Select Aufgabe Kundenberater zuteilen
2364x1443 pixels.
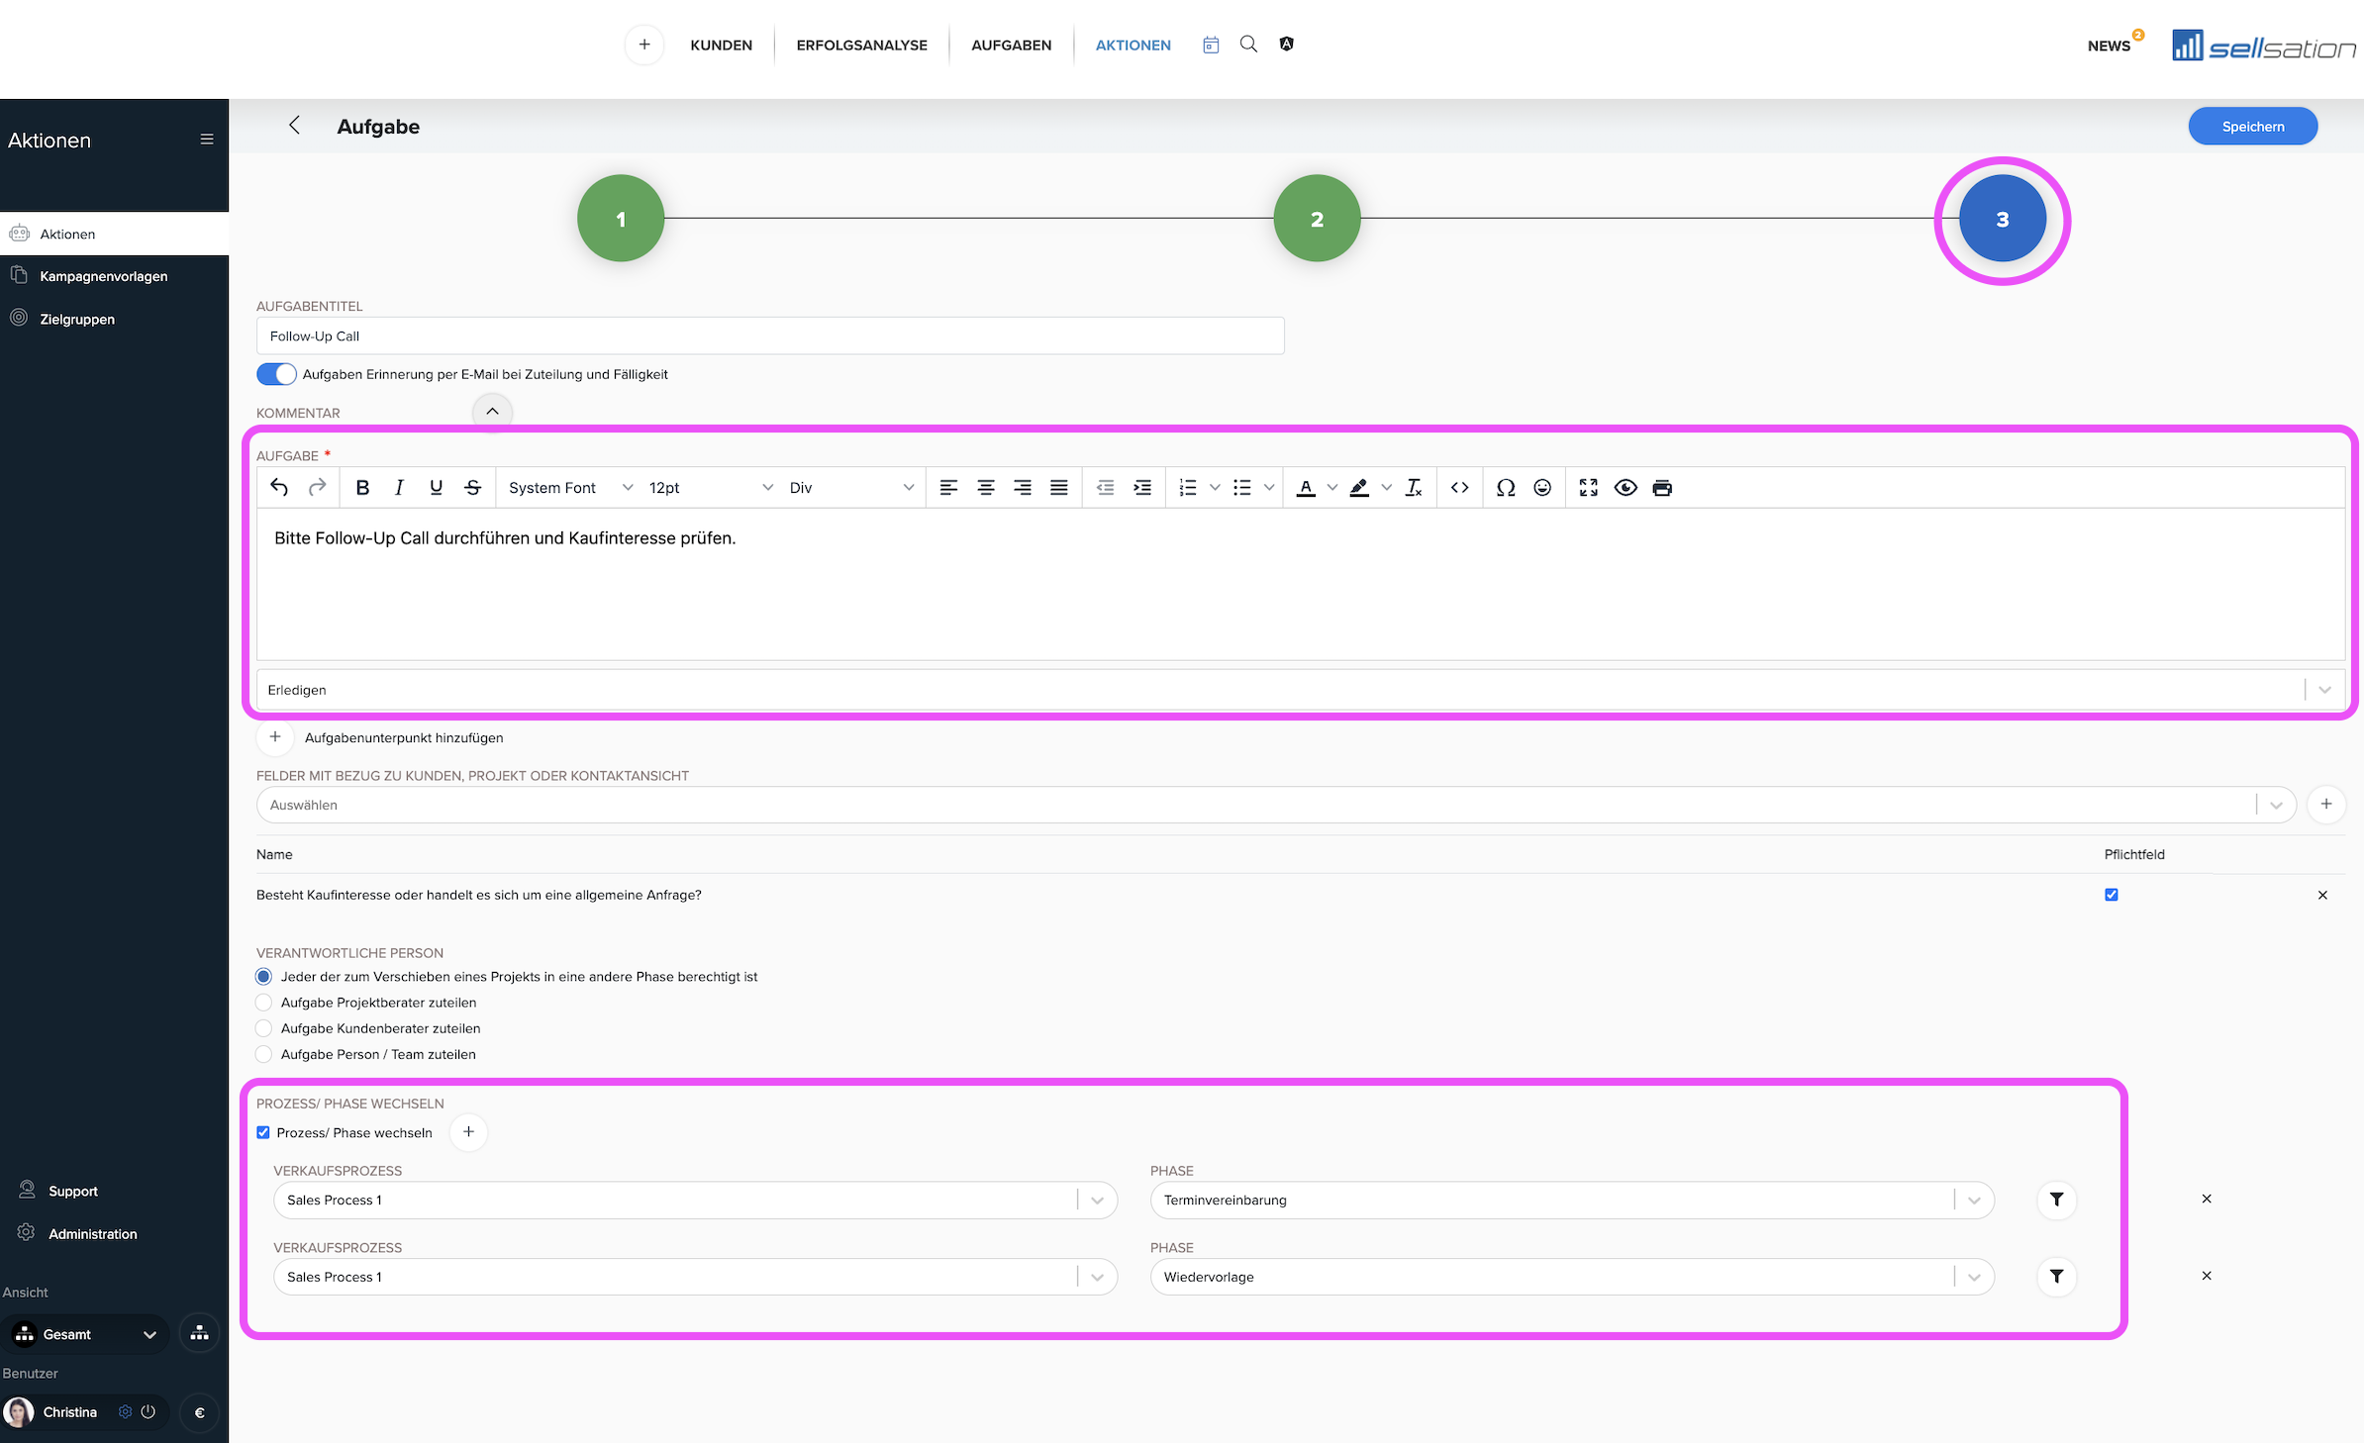tap(263, 1028)
